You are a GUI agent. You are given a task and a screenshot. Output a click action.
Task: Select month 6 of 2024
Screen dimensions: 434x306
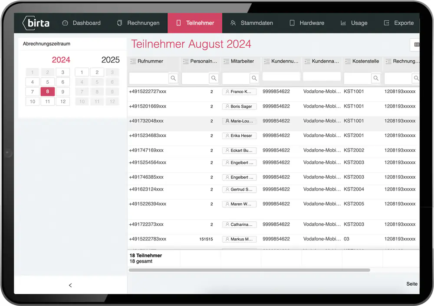tap(63, 82)
